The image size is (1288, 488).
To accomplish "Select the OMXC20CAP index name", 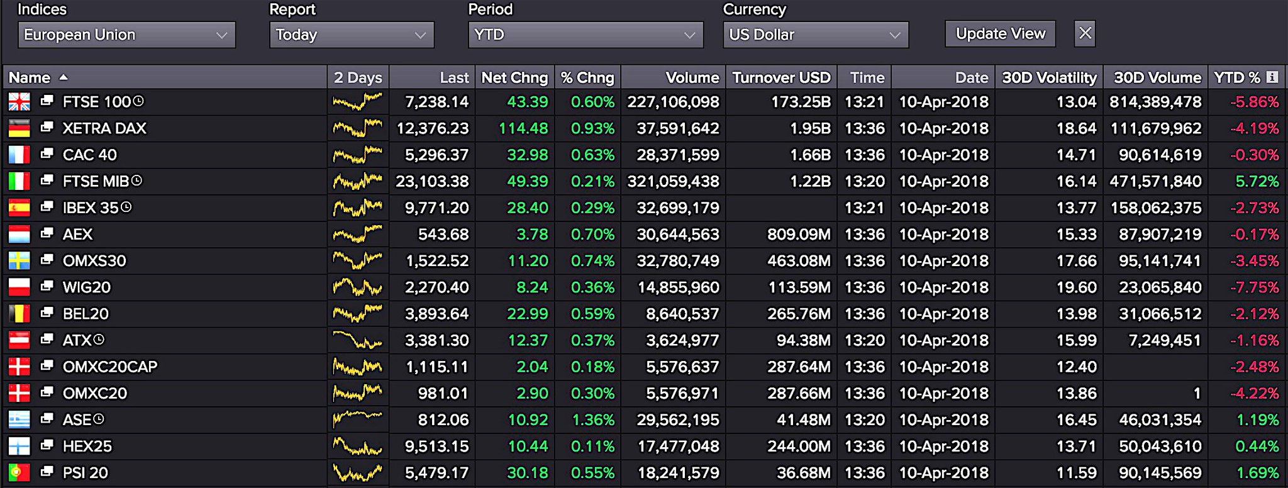I will (x=110, y=367).
